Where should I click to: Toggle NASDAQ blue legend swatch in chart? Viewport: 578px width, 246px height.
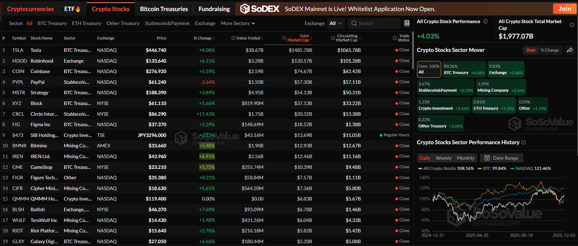tap(512, 169)
